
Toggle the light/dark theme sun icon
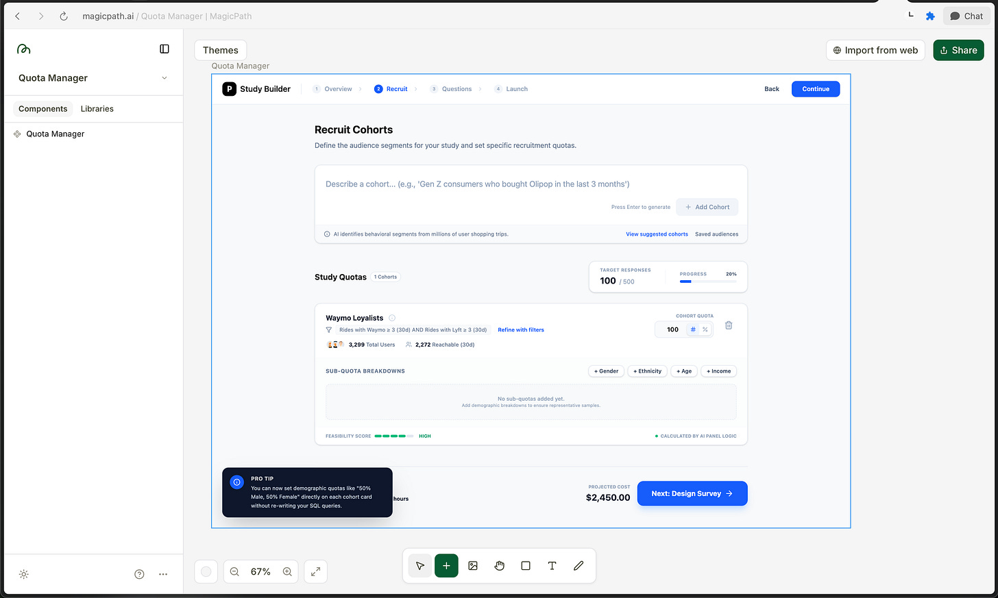coord(24,574)
